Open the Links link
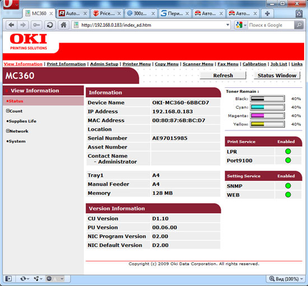The height and width of the screenshot is (286, 308). pos(297,64)
